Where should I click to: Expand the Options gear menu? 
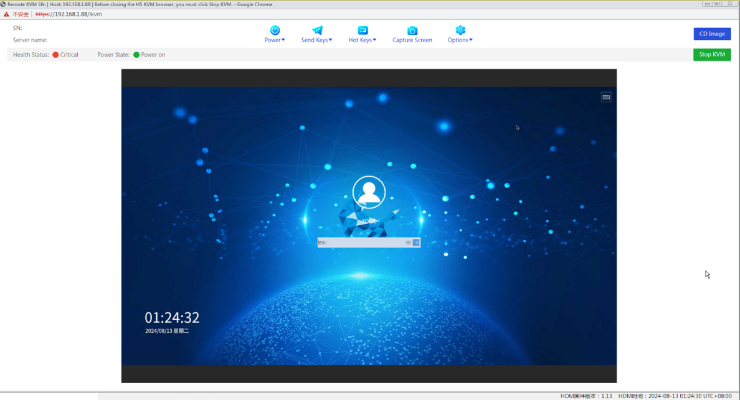point(460,34)
